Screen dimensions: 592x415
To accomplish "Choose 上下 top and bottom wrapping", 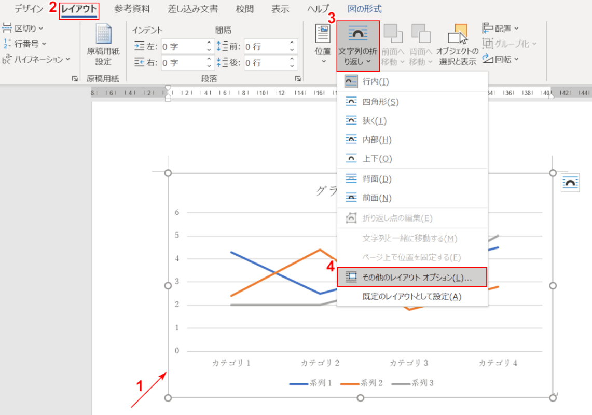I will tap(377, 158).
